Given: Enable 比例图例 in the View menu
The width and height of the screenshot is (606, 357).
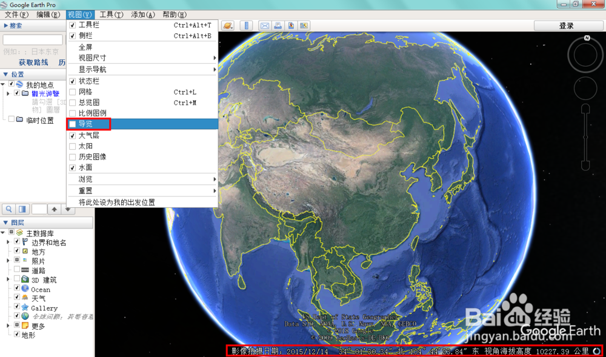Looking at the screenshot, I should pos(142,113).
